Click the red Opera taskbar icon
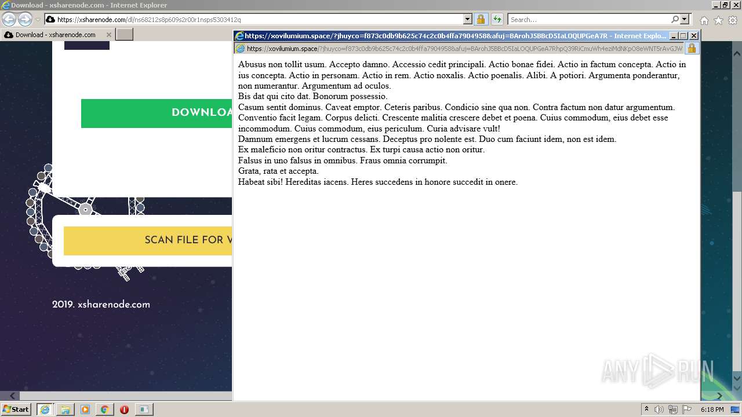This screenshot has height=417, width=742. pyautogui.click(x=124, y=409)
